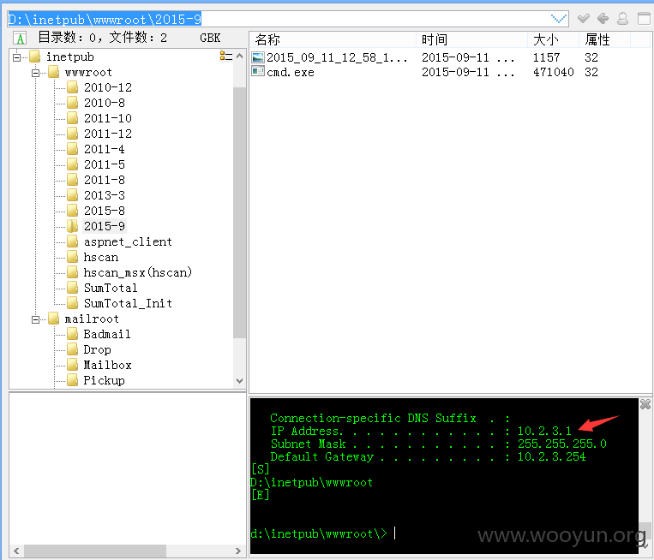The image size is (654, 560).
Task: Select the Drop folder
Action: [x=97, y=349]
